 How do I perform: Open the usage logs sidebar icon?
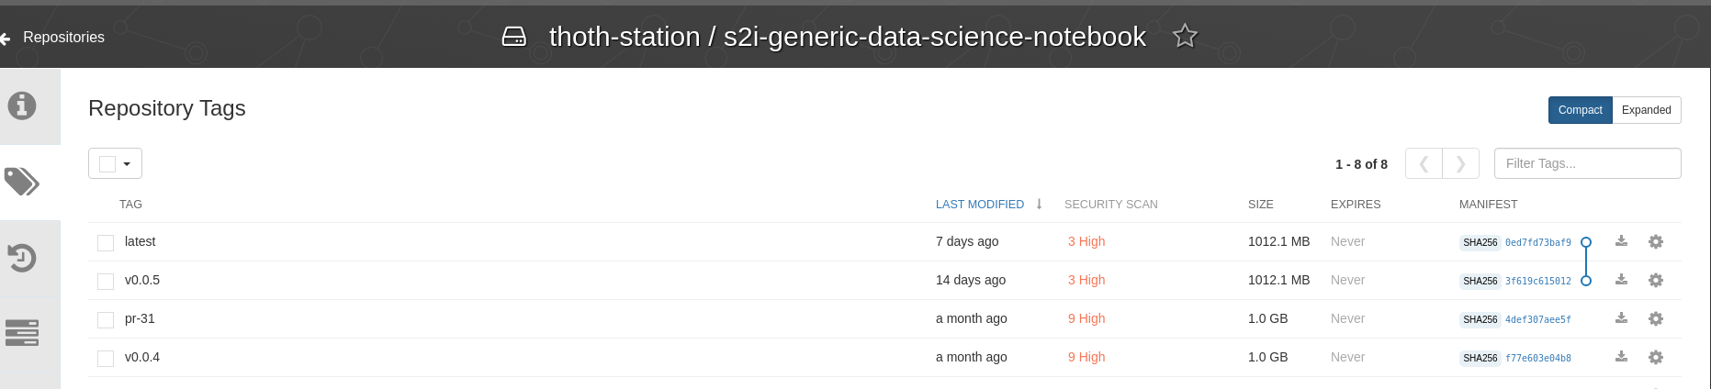pos(22,332)
